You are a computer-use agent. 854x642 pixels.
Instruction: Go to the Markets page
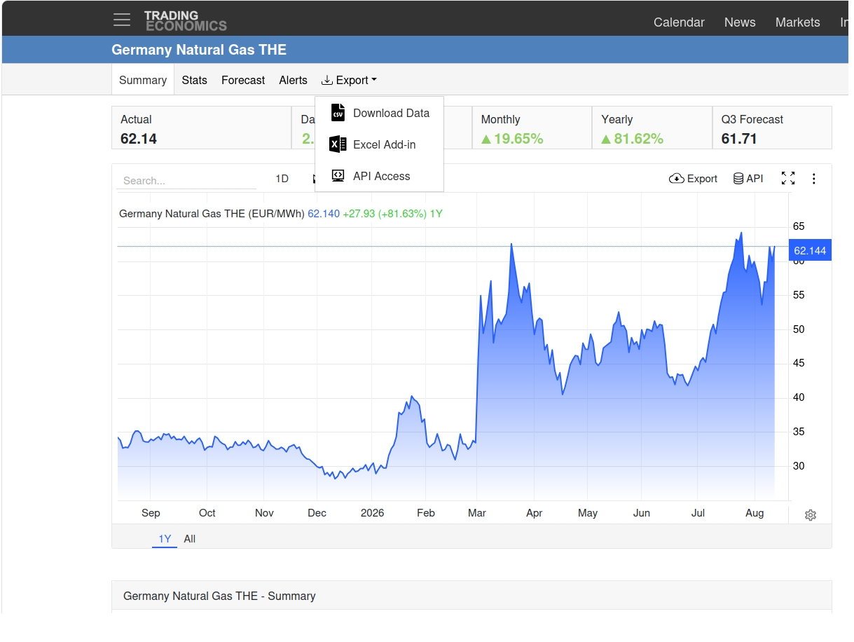tap(797, 22)
